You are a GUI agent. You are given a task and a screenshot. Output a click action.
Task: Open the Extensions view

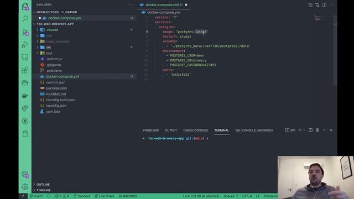click(x=25, y=70)
